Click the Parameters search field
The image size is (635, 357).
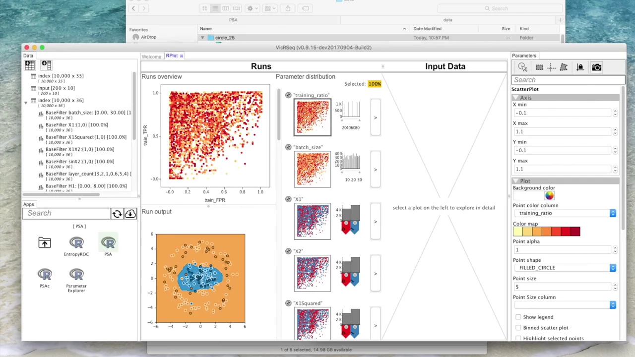568,80
